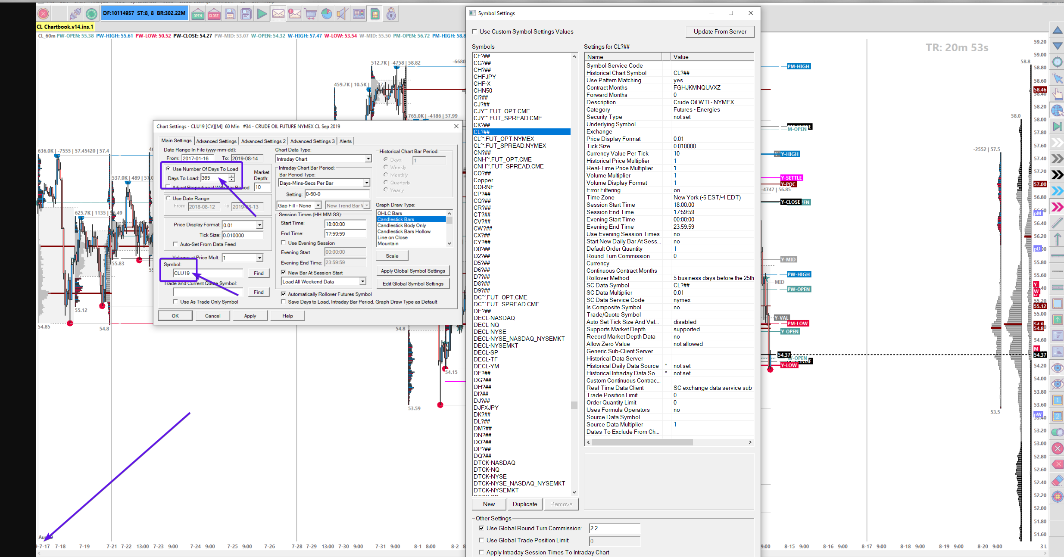Click the green OPEN sign toolbar icon
The height and width of the screenshot is (557, 1064).
[198, 14]
